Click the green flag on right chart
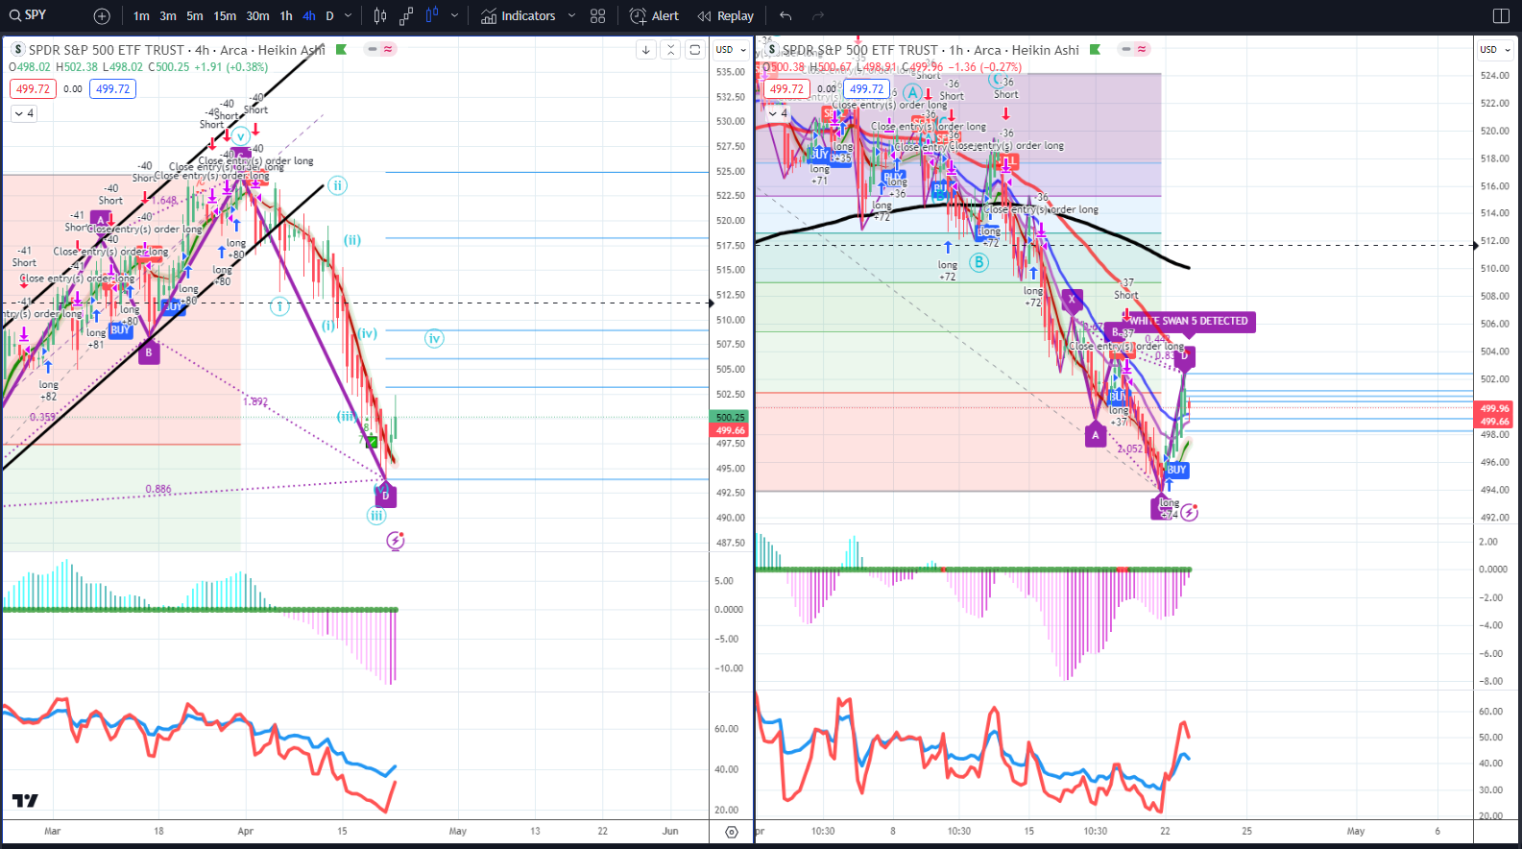The width and height of the screenshot is (1522, 849). click(1095, 49)
